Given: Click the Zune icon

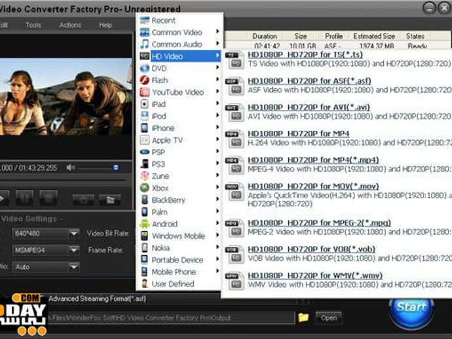Looking at the screenshot, I should pyautogui.click(x=144, y=175).
